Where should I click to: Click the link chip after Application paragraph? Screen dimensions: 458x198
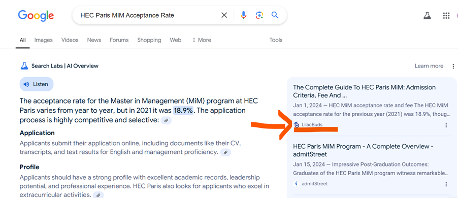[225, 152]
